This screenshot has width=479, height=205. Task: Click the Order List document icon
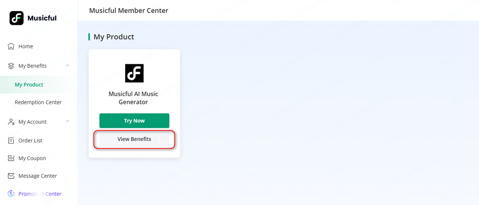coord(11,140)
